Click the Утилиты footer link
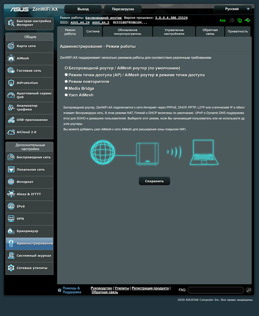Image resolution: width=259 pixels, height=316 pixels. [122, 288]
